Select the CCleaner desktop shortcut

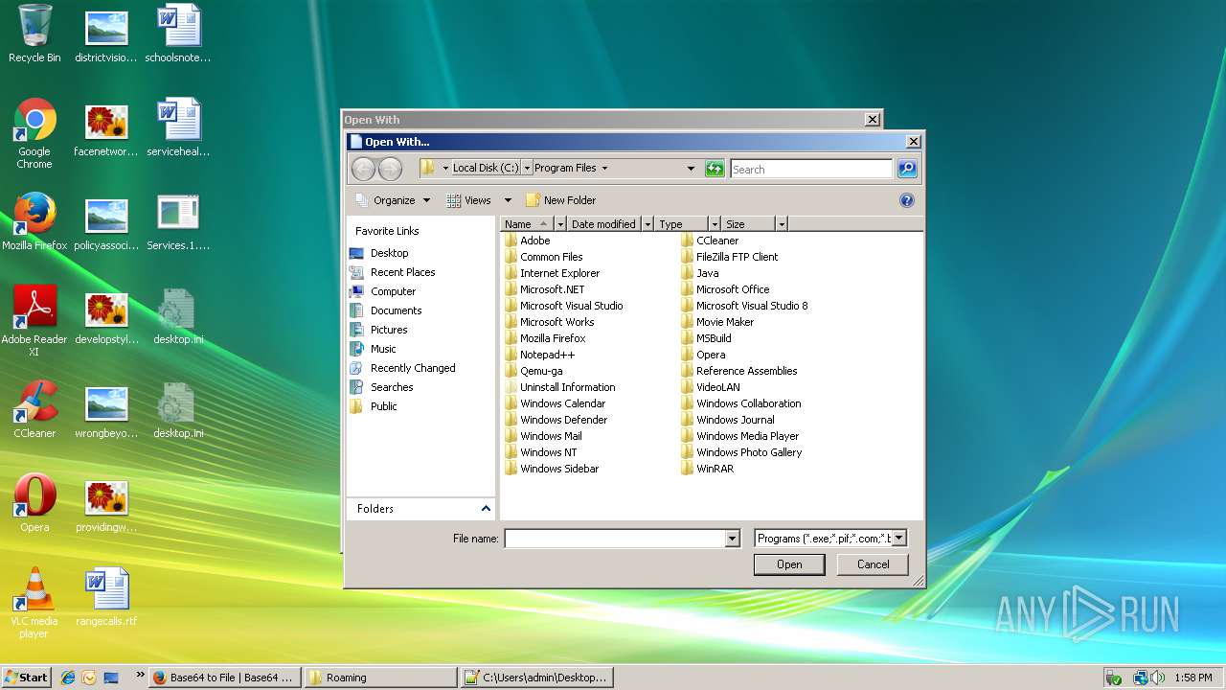coord(34,409)
